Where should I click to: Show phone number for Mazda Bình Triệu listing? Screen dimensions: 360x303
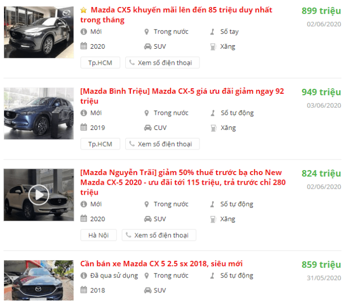click(162, 144)
